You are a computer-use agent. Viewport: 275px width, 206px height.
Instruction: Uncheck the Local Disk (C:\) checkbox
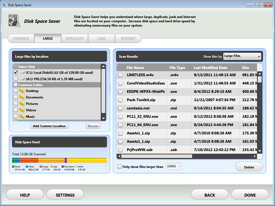[x=16, y=72]
